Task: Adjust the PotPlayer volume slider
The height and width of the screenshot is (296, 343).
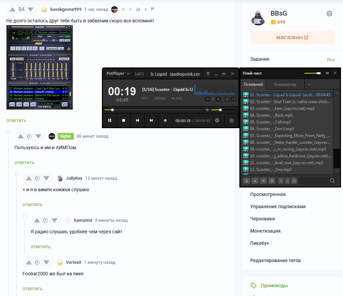Action: click(223, 110)
